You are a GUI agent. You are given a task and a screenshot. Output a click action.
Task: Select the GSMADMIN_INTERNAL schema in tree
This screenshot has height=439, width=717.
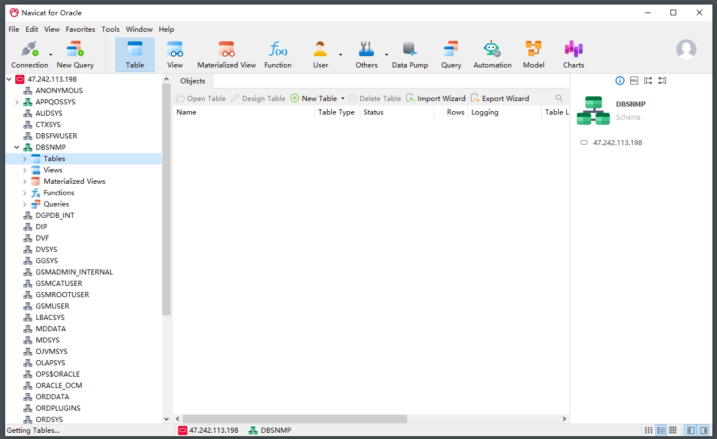74,272
